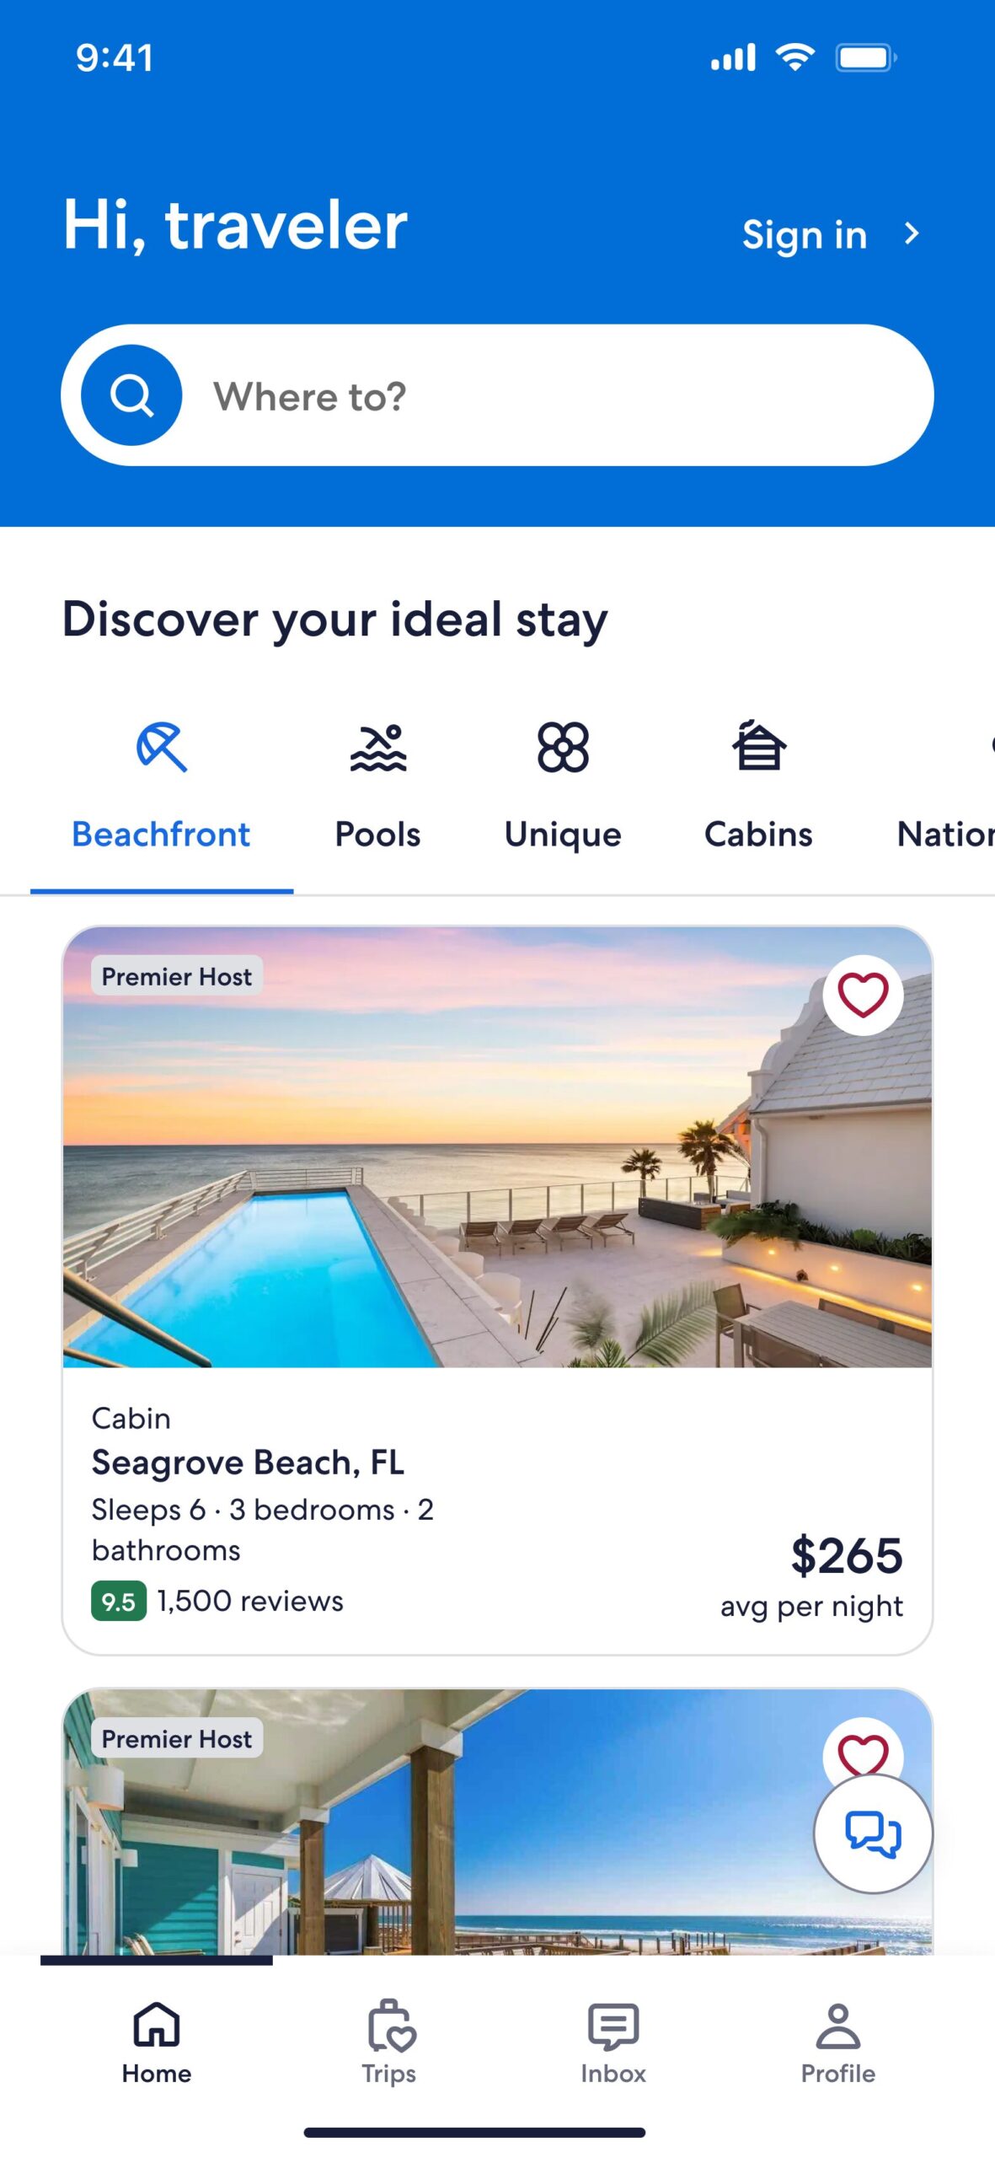
Task: Go to the Home tab
Action: pos(157,2040)
